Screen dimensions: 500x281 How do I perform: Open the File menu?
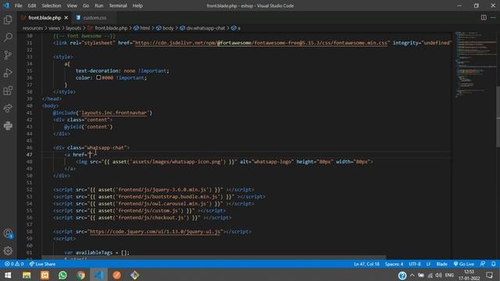(x=18, y=5)
